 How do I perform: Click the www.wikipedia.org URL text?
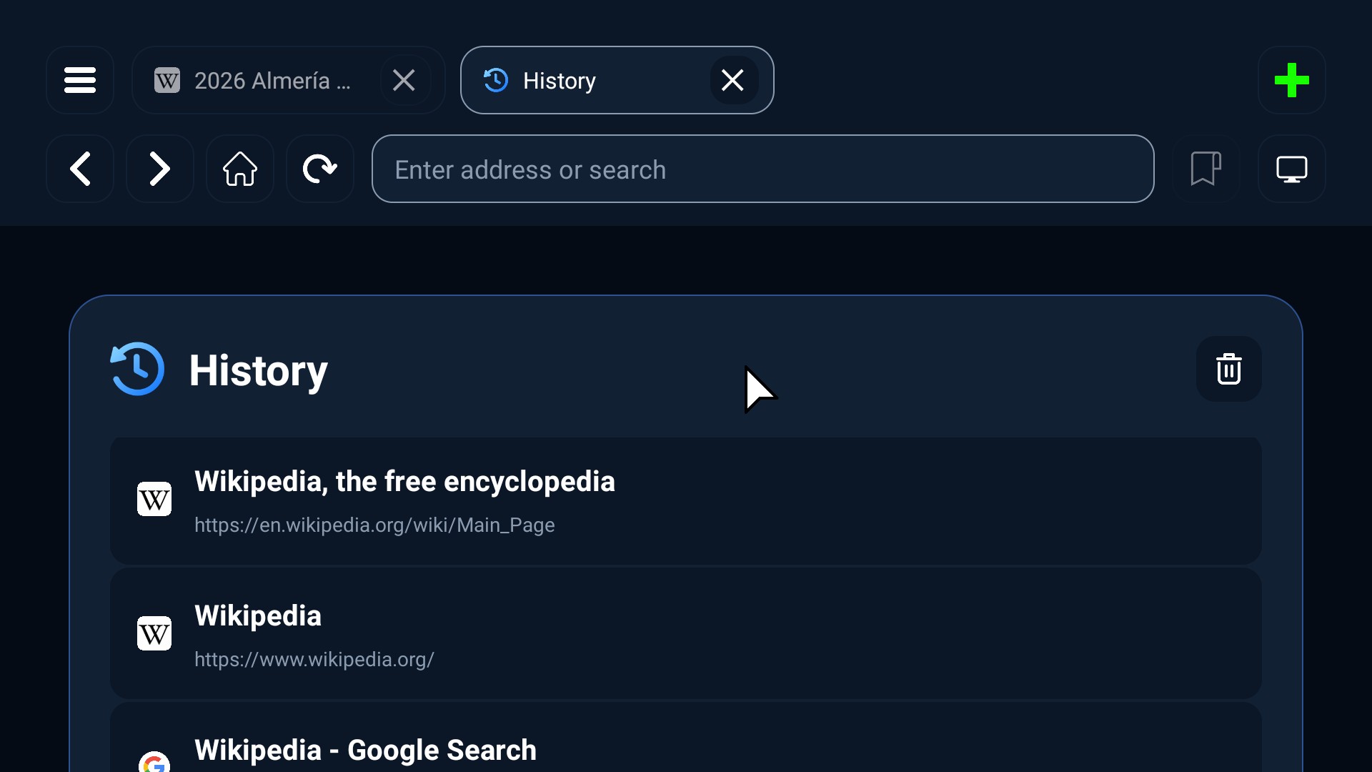point(314,659)
